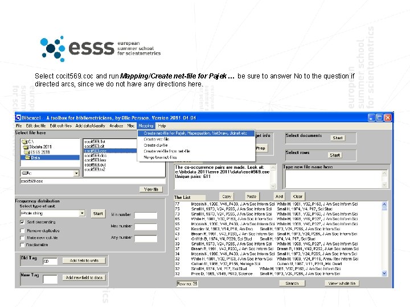Close the Bibexcel window
Viewport: 410px width, 307px height.
(388, 118)
